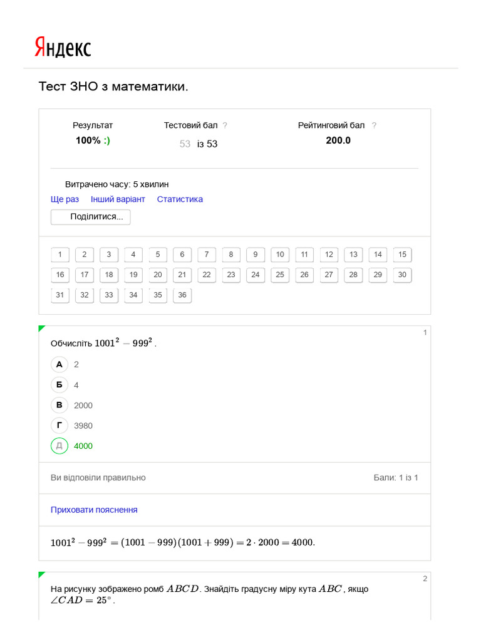Go to question 30
This screenshot has height=642, width=481.
coord(402,275)
